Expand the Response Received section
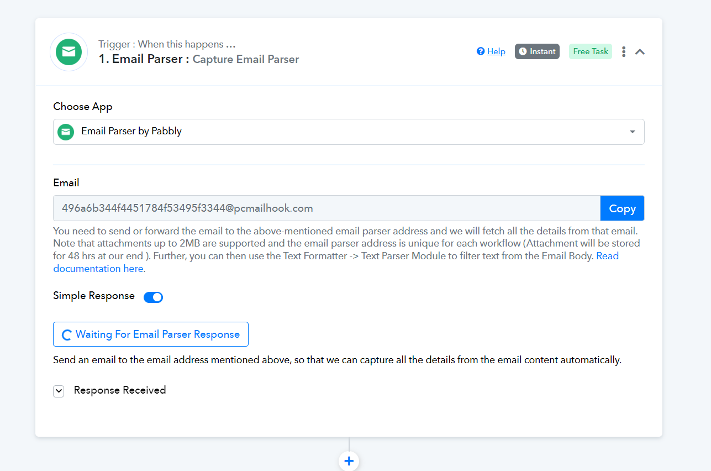 tap(58, 391)
